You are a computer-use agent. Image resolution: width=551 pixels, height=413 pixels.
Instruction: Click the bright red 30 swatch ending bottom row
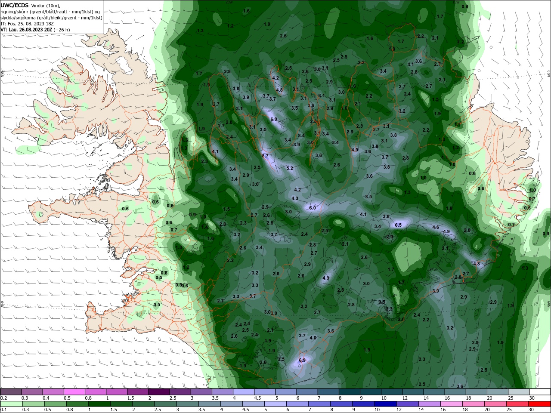pyautogui.click(x=539, y=404)
